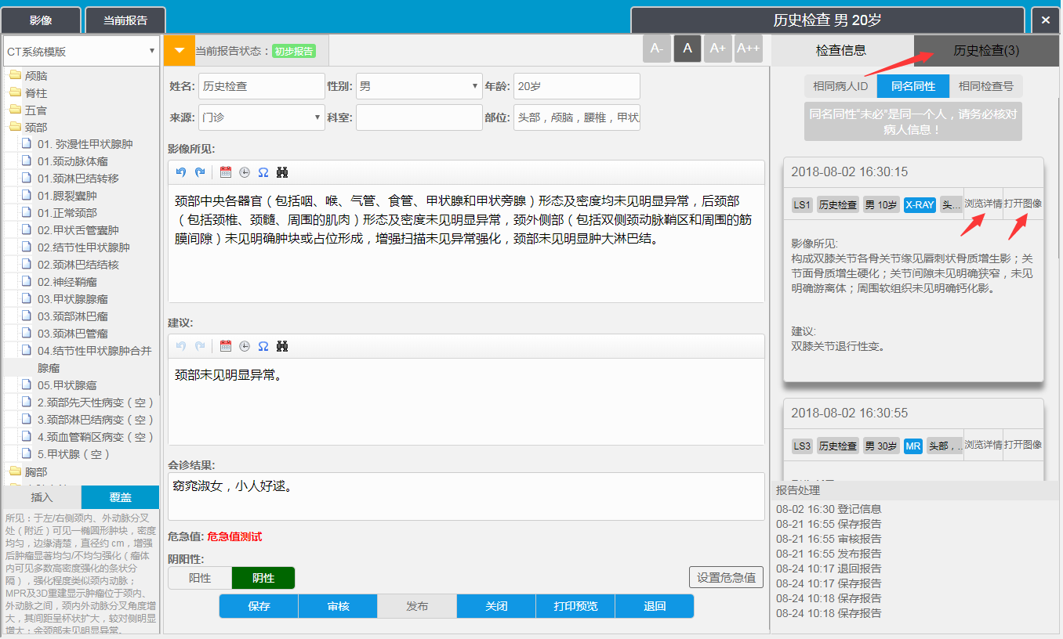The width and height of the screenshot is (1063, 639).
Task: Select 阳性 in the 阴阳性 toggle
Action: [200, 578]
